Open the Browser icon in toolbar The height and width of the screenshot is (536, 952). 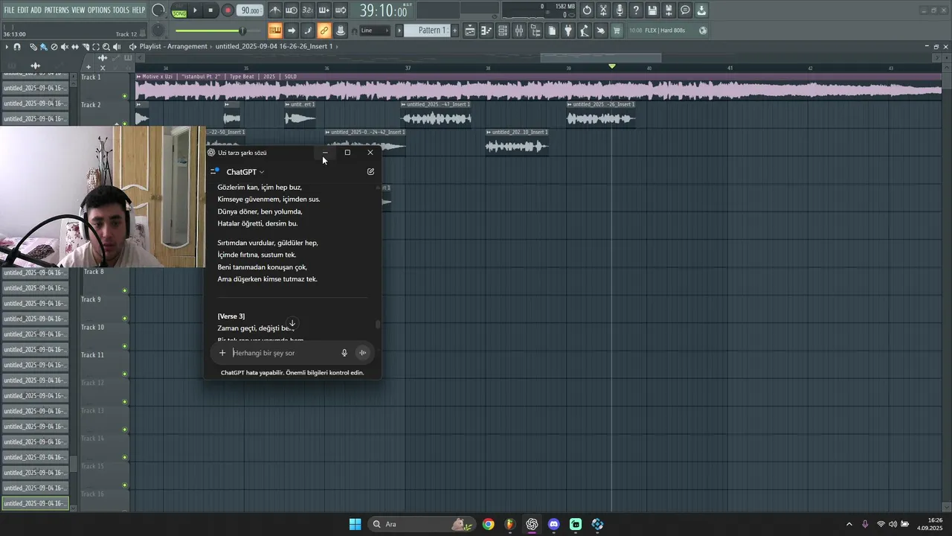pos(535,31)
